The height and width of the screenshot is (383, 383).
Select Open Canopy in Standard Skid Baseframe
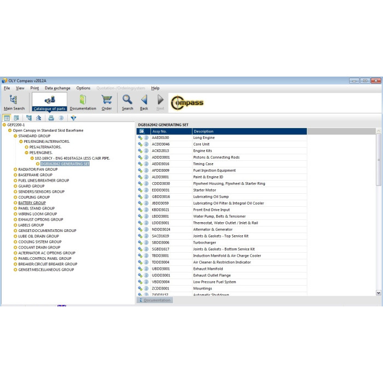pos(48,130)
